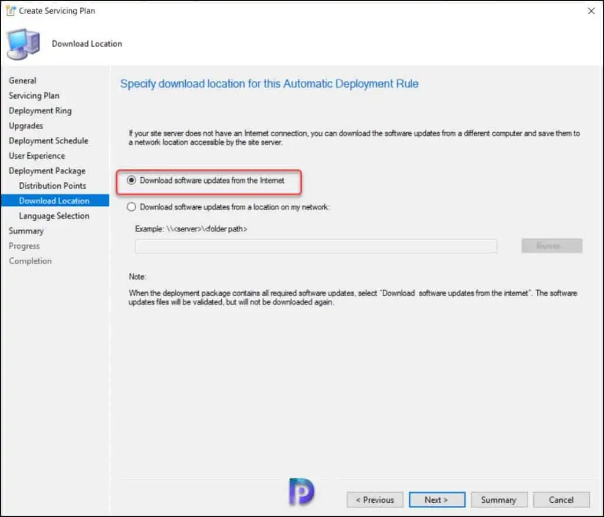Open the Summary step in the sidebar
Screen dimensions: 604x517
[x=26, y=231]
